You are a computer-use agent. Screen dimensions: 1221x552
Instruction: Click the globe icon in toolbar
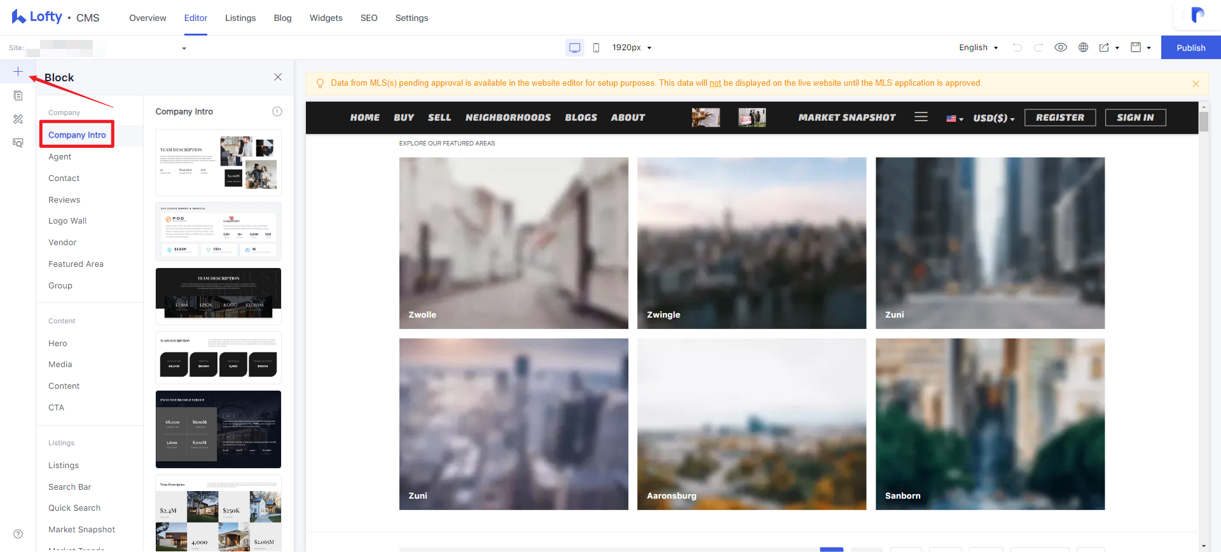(1084, 47)
